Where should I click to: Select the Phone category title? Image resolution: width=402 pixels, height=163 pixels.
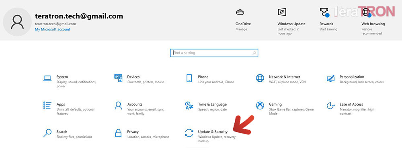pos(203,77)
